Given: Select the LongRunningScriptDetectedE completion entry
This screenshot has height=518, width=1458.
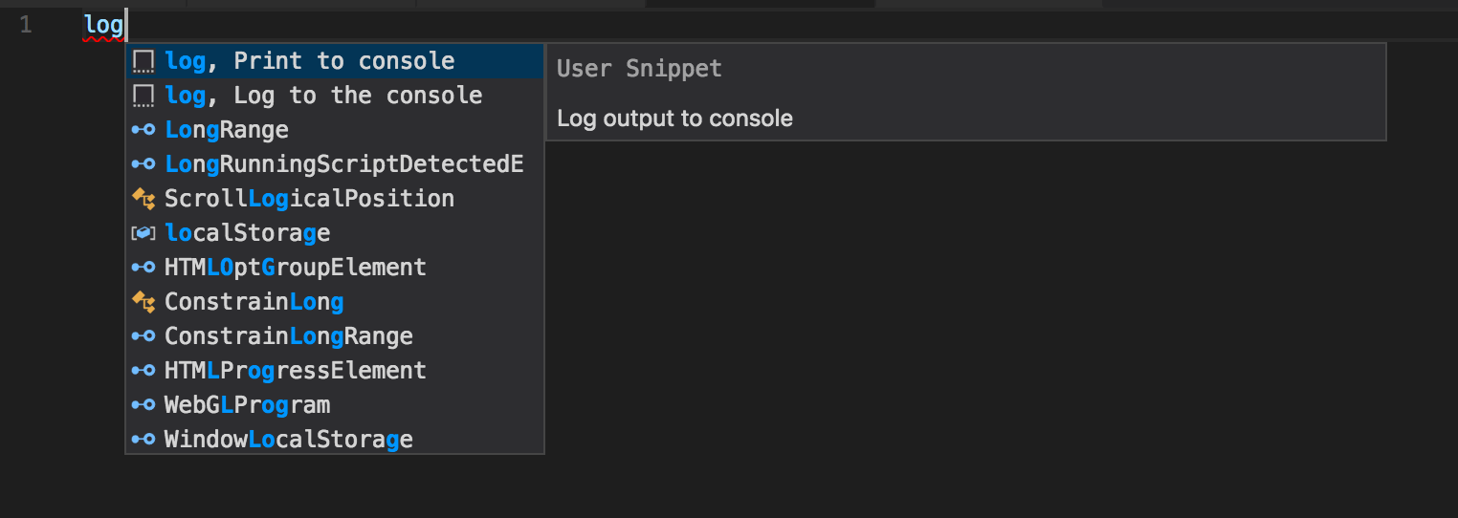Looking at the screenshot, I should pyautogui.click(x=343, y=164).
